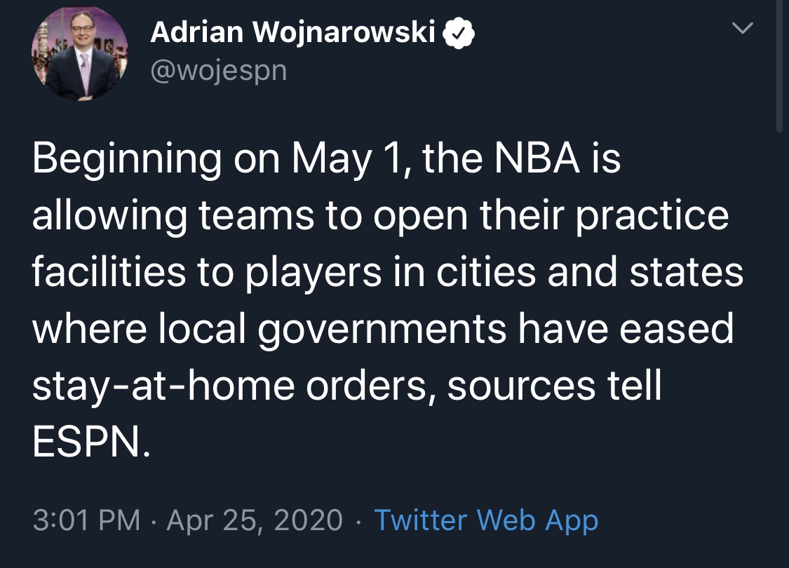The height and width of the screenshot is (568, 789).
Task: Open Adrian Wojnarowski's profile photo
Action: pos(79,54)
